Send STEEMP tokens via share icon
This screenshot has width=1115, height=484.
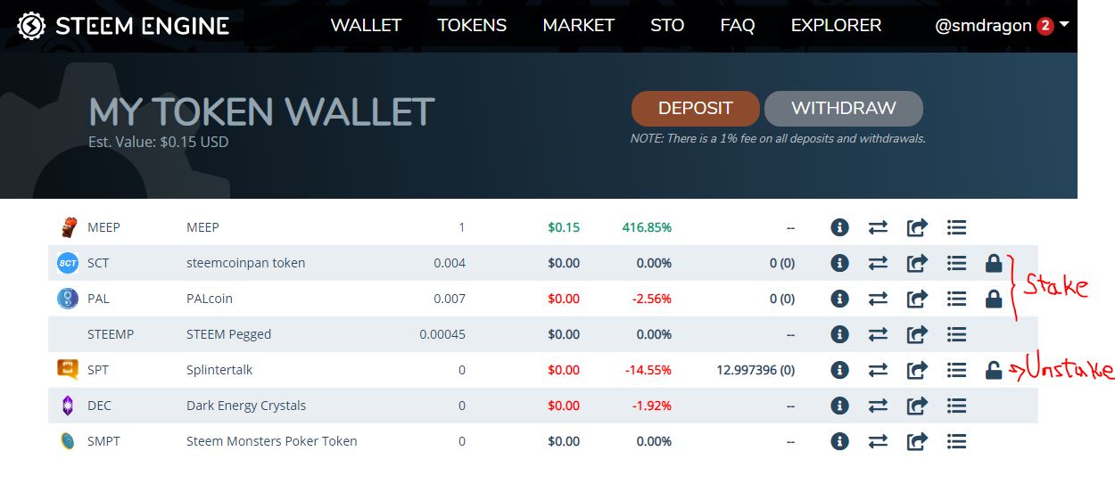(917, 334)
